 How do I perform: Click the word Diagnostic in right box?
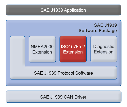[x=104, y=47]
